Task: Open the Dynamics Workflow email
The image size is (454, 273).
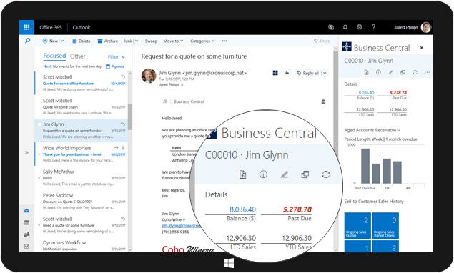Action: coord(82,246)
